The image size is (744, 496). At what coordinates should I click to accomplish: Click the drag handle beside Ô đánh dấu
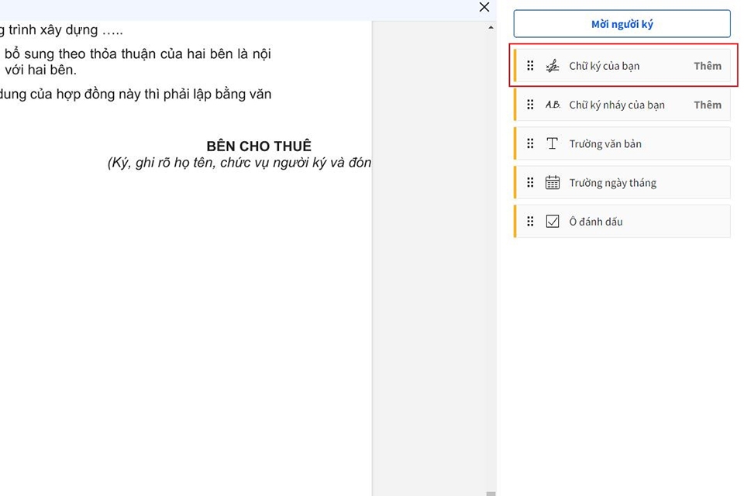tap(530, 221)
